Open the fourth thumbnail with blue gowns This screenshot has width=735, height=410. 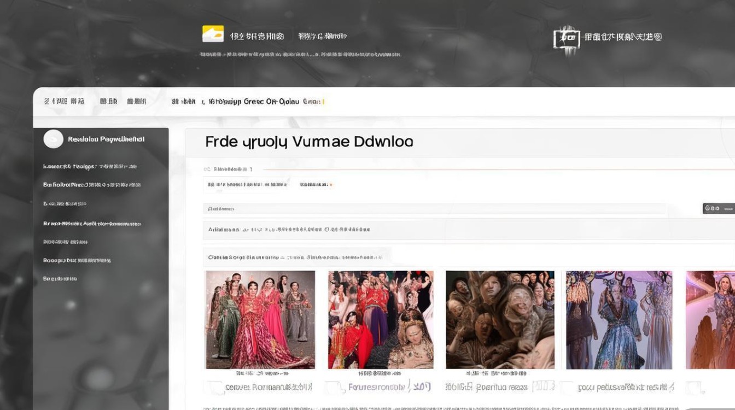(619, 320)
